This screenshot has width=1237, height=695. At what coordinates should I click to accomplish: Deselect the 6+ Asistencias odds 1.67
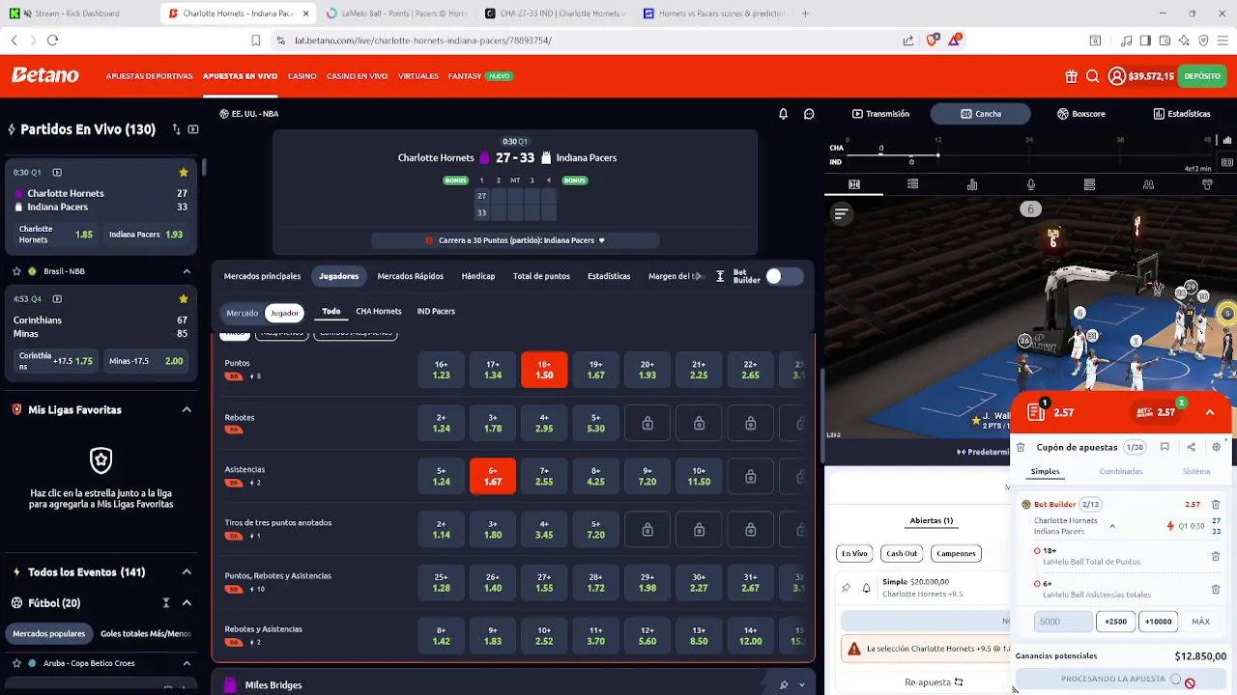(493, 476)
